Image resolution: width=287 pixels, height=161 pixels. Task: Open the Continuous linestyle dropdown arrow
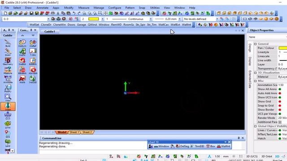(151, 19)
